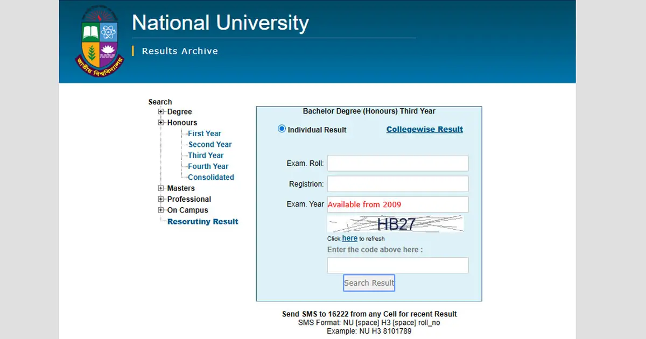Focus the Registrion input field

tap(398, 183)
